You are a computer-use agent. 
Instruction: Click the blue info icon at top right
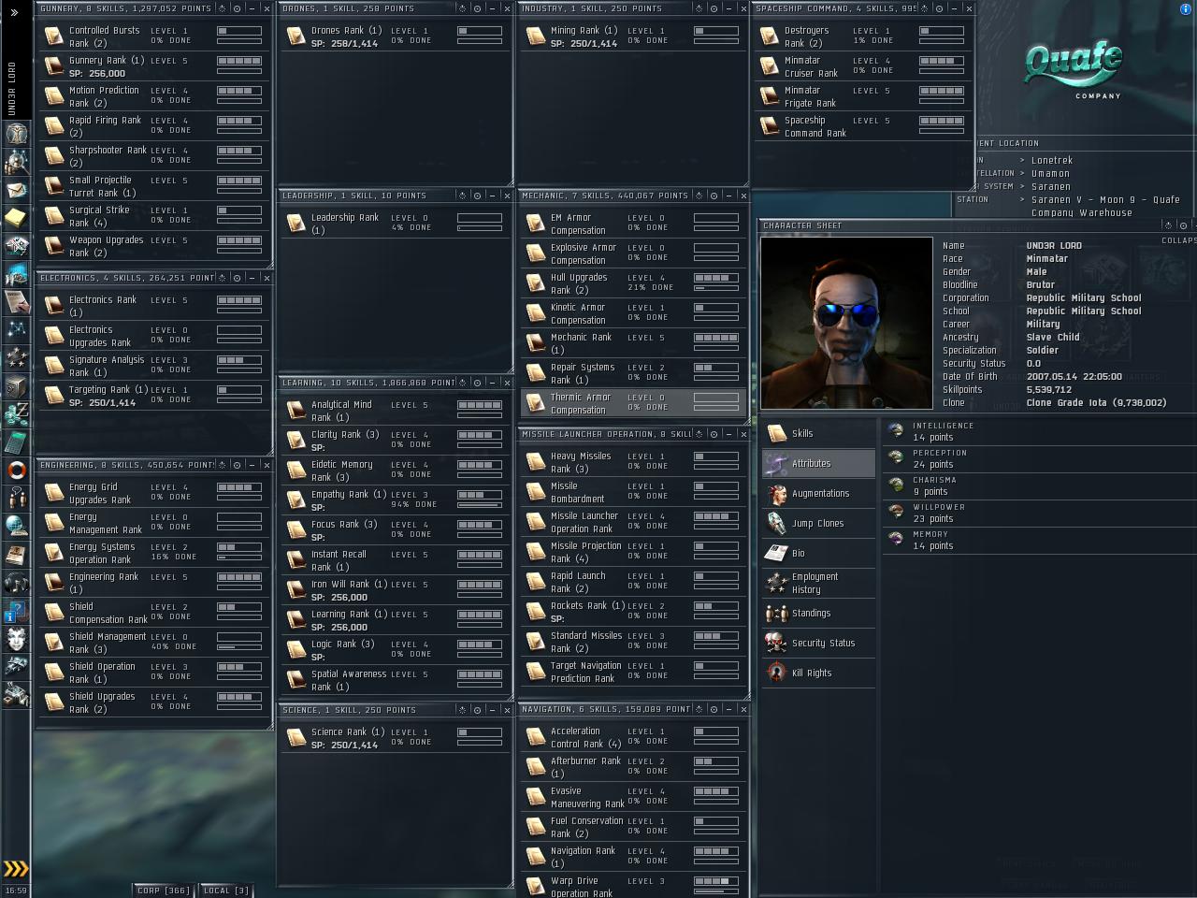pyautogui.click(x=1187, y=9)
